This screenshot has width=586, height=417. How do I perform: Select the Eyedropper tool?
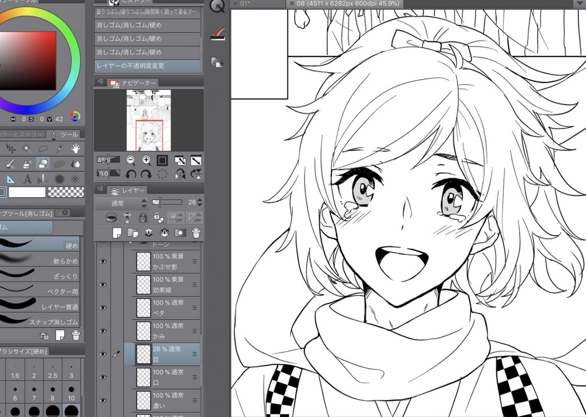click(x=59, y=149)
